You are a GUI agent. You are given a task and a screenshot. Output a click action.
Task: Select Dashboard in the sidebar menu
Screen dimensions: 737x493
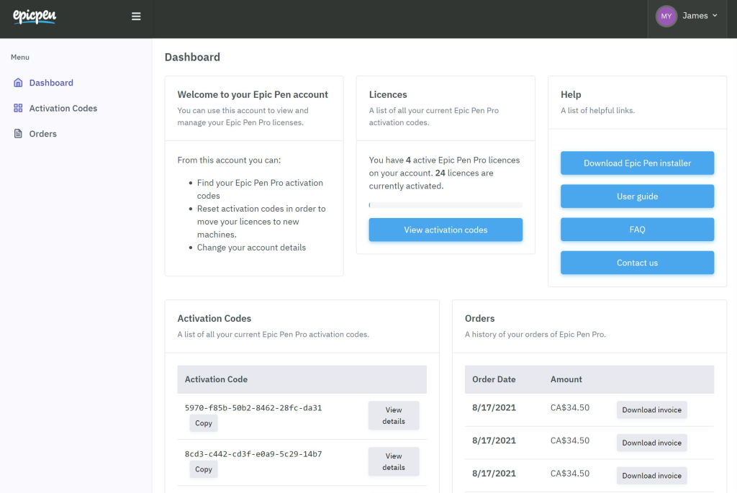point(51,83)
